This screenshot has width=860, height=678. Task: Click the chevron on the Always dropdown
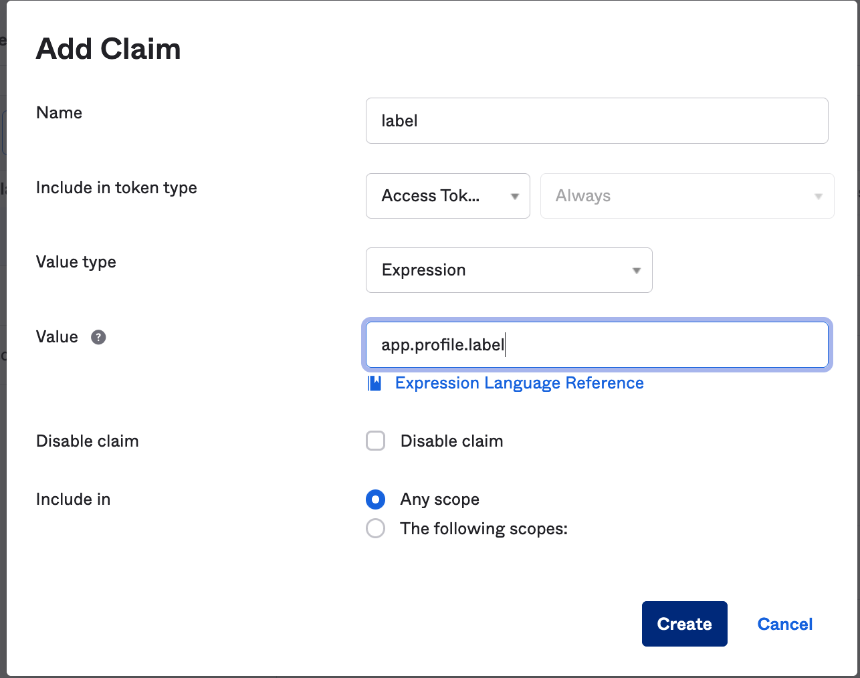point(818,196)
